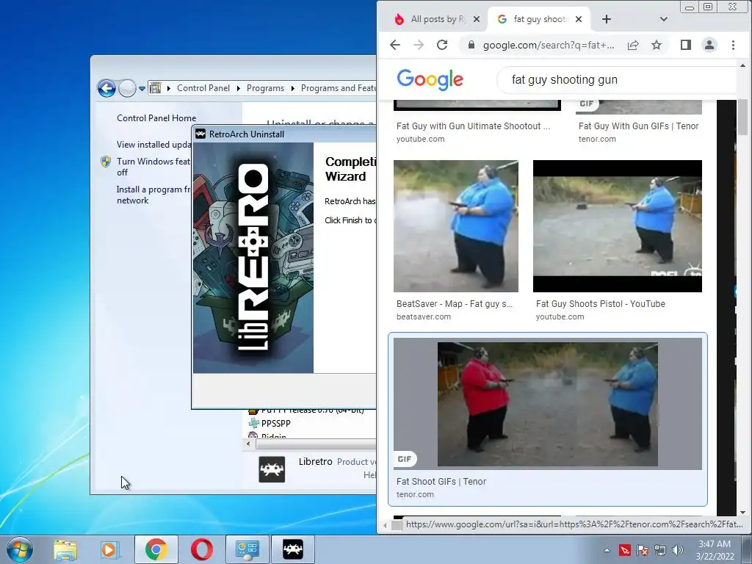Click 'Programs and Features' breadcrumb
Image resolution: width=752 pixels, height=564 pixels.
338,88
